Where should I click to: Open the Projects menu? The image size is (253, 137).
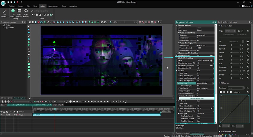12,6
